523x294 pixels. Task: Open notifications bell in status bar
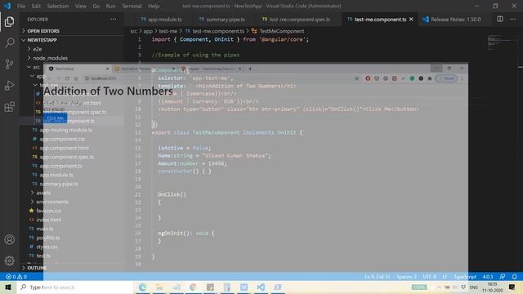tap(514, 277)
